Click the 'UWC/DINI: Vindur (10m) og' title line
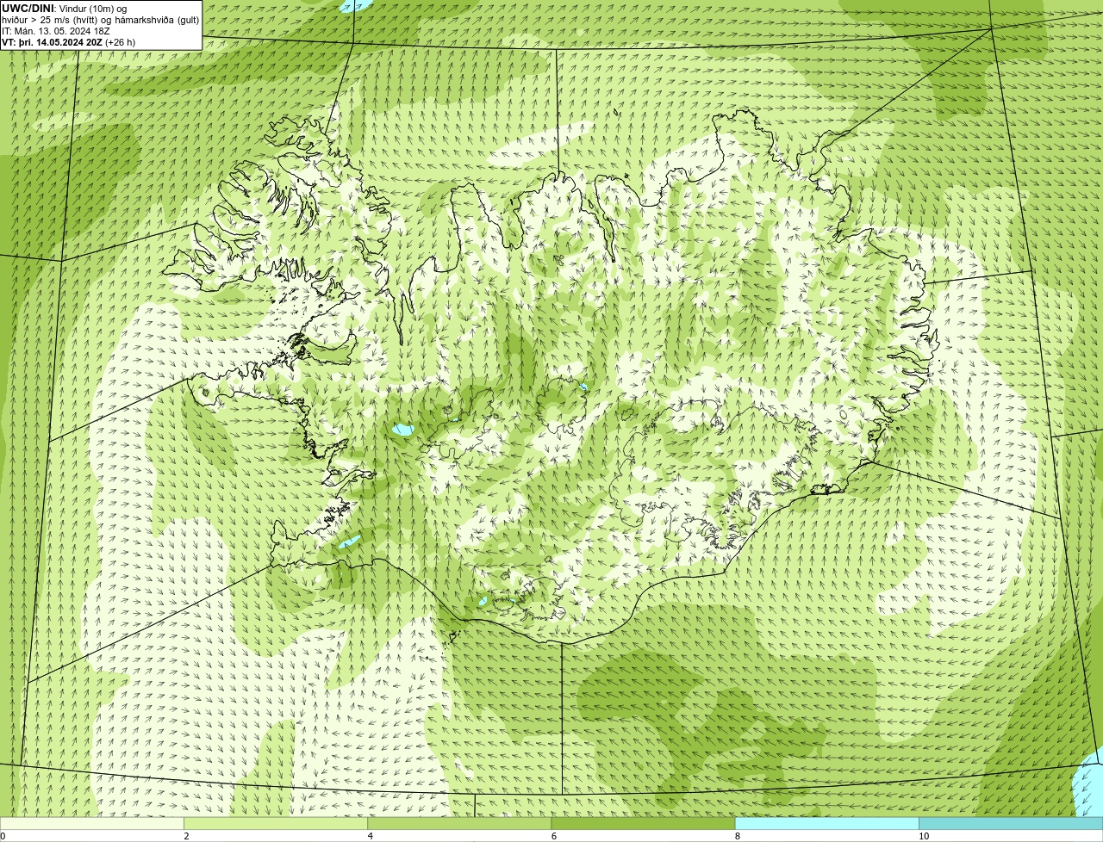 coord(65,9)
